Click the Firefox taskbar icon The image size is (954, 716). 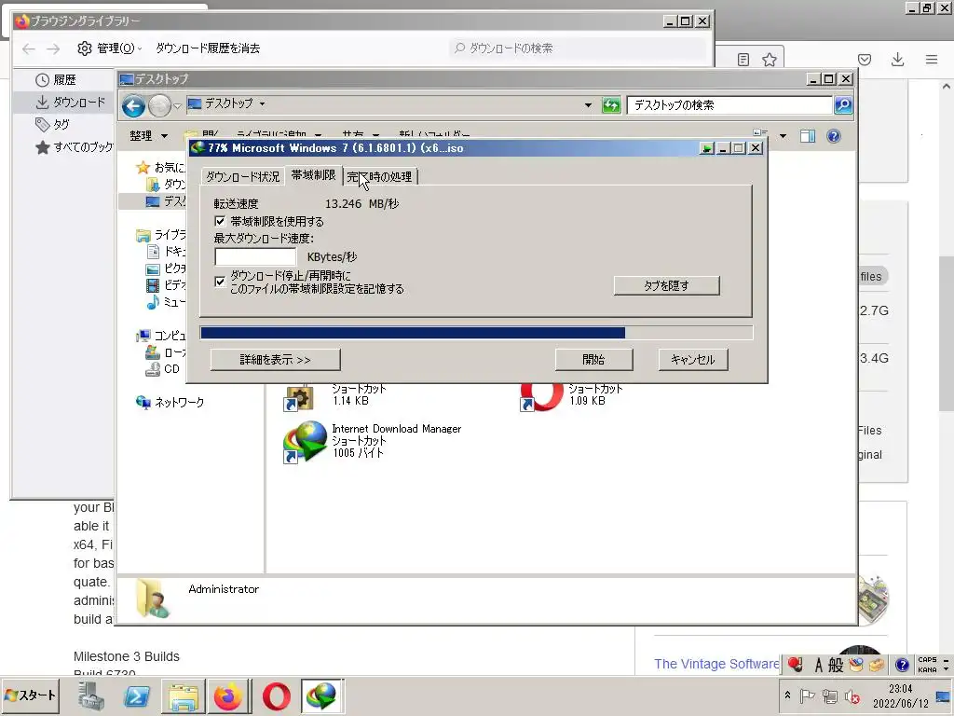tap(228, 695)
